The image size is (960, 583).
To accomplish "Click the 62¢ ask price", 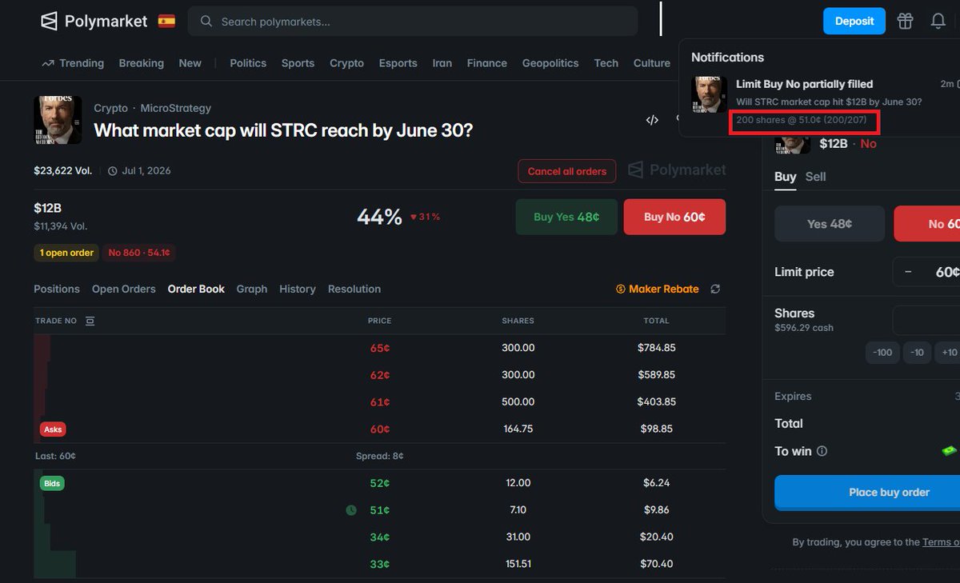I will pyautogui.click(x=380, y=375).
